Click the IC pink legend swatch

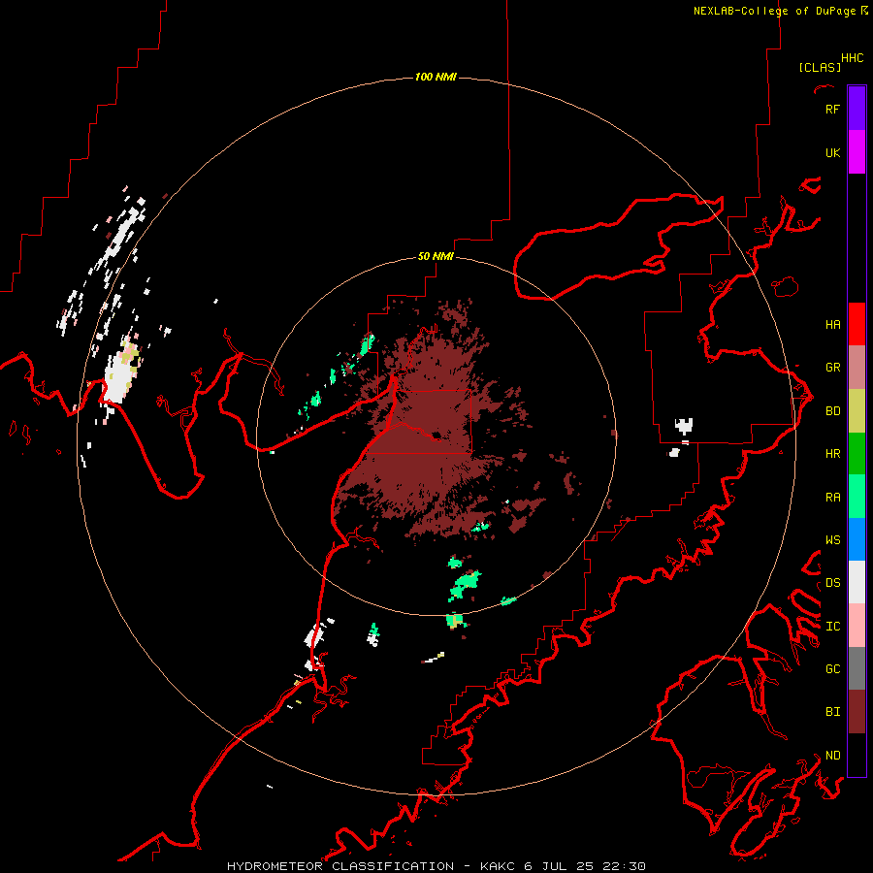[857, 626]
